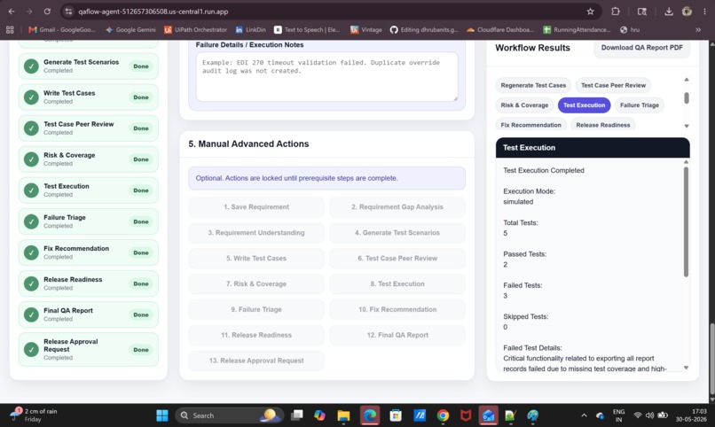Open the Google Chrome taskbar icon
Screen dimensions: 715x427
[443, 415]
